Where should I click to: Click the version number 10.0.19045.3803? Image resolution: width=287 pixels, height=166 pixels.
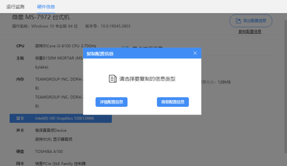(116, 26)
